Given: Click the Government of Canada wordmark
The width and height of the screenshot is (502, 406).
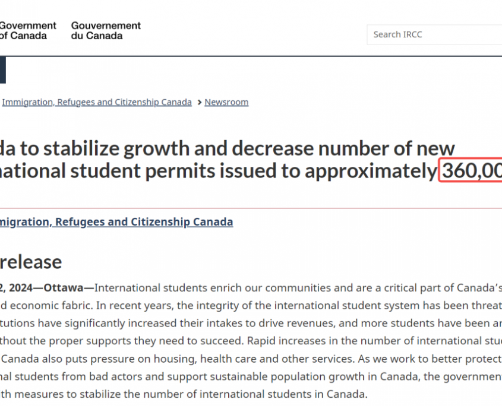Looking at the screenshot, I should click(28, 30).
